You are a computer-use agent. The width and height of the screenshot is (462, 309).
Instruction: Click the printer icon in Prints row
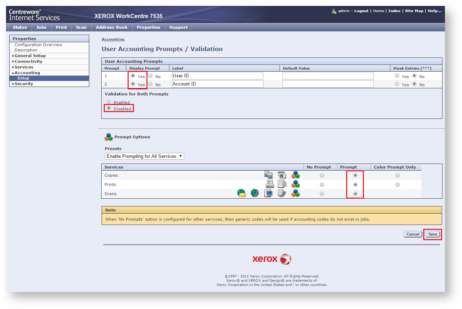coord(270,184)
